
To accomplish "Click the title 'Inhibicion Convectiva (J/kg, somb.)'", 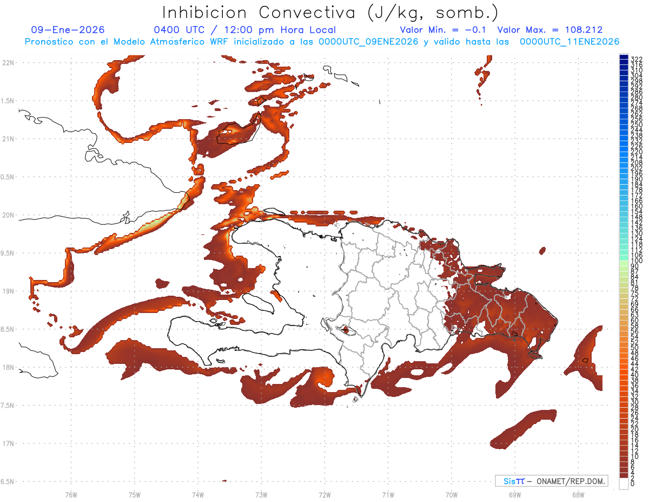I will coord(330,12).
